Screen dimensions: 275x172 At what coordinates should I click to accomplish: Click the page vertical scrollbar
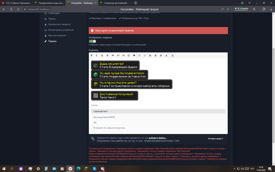click(273, 95)
